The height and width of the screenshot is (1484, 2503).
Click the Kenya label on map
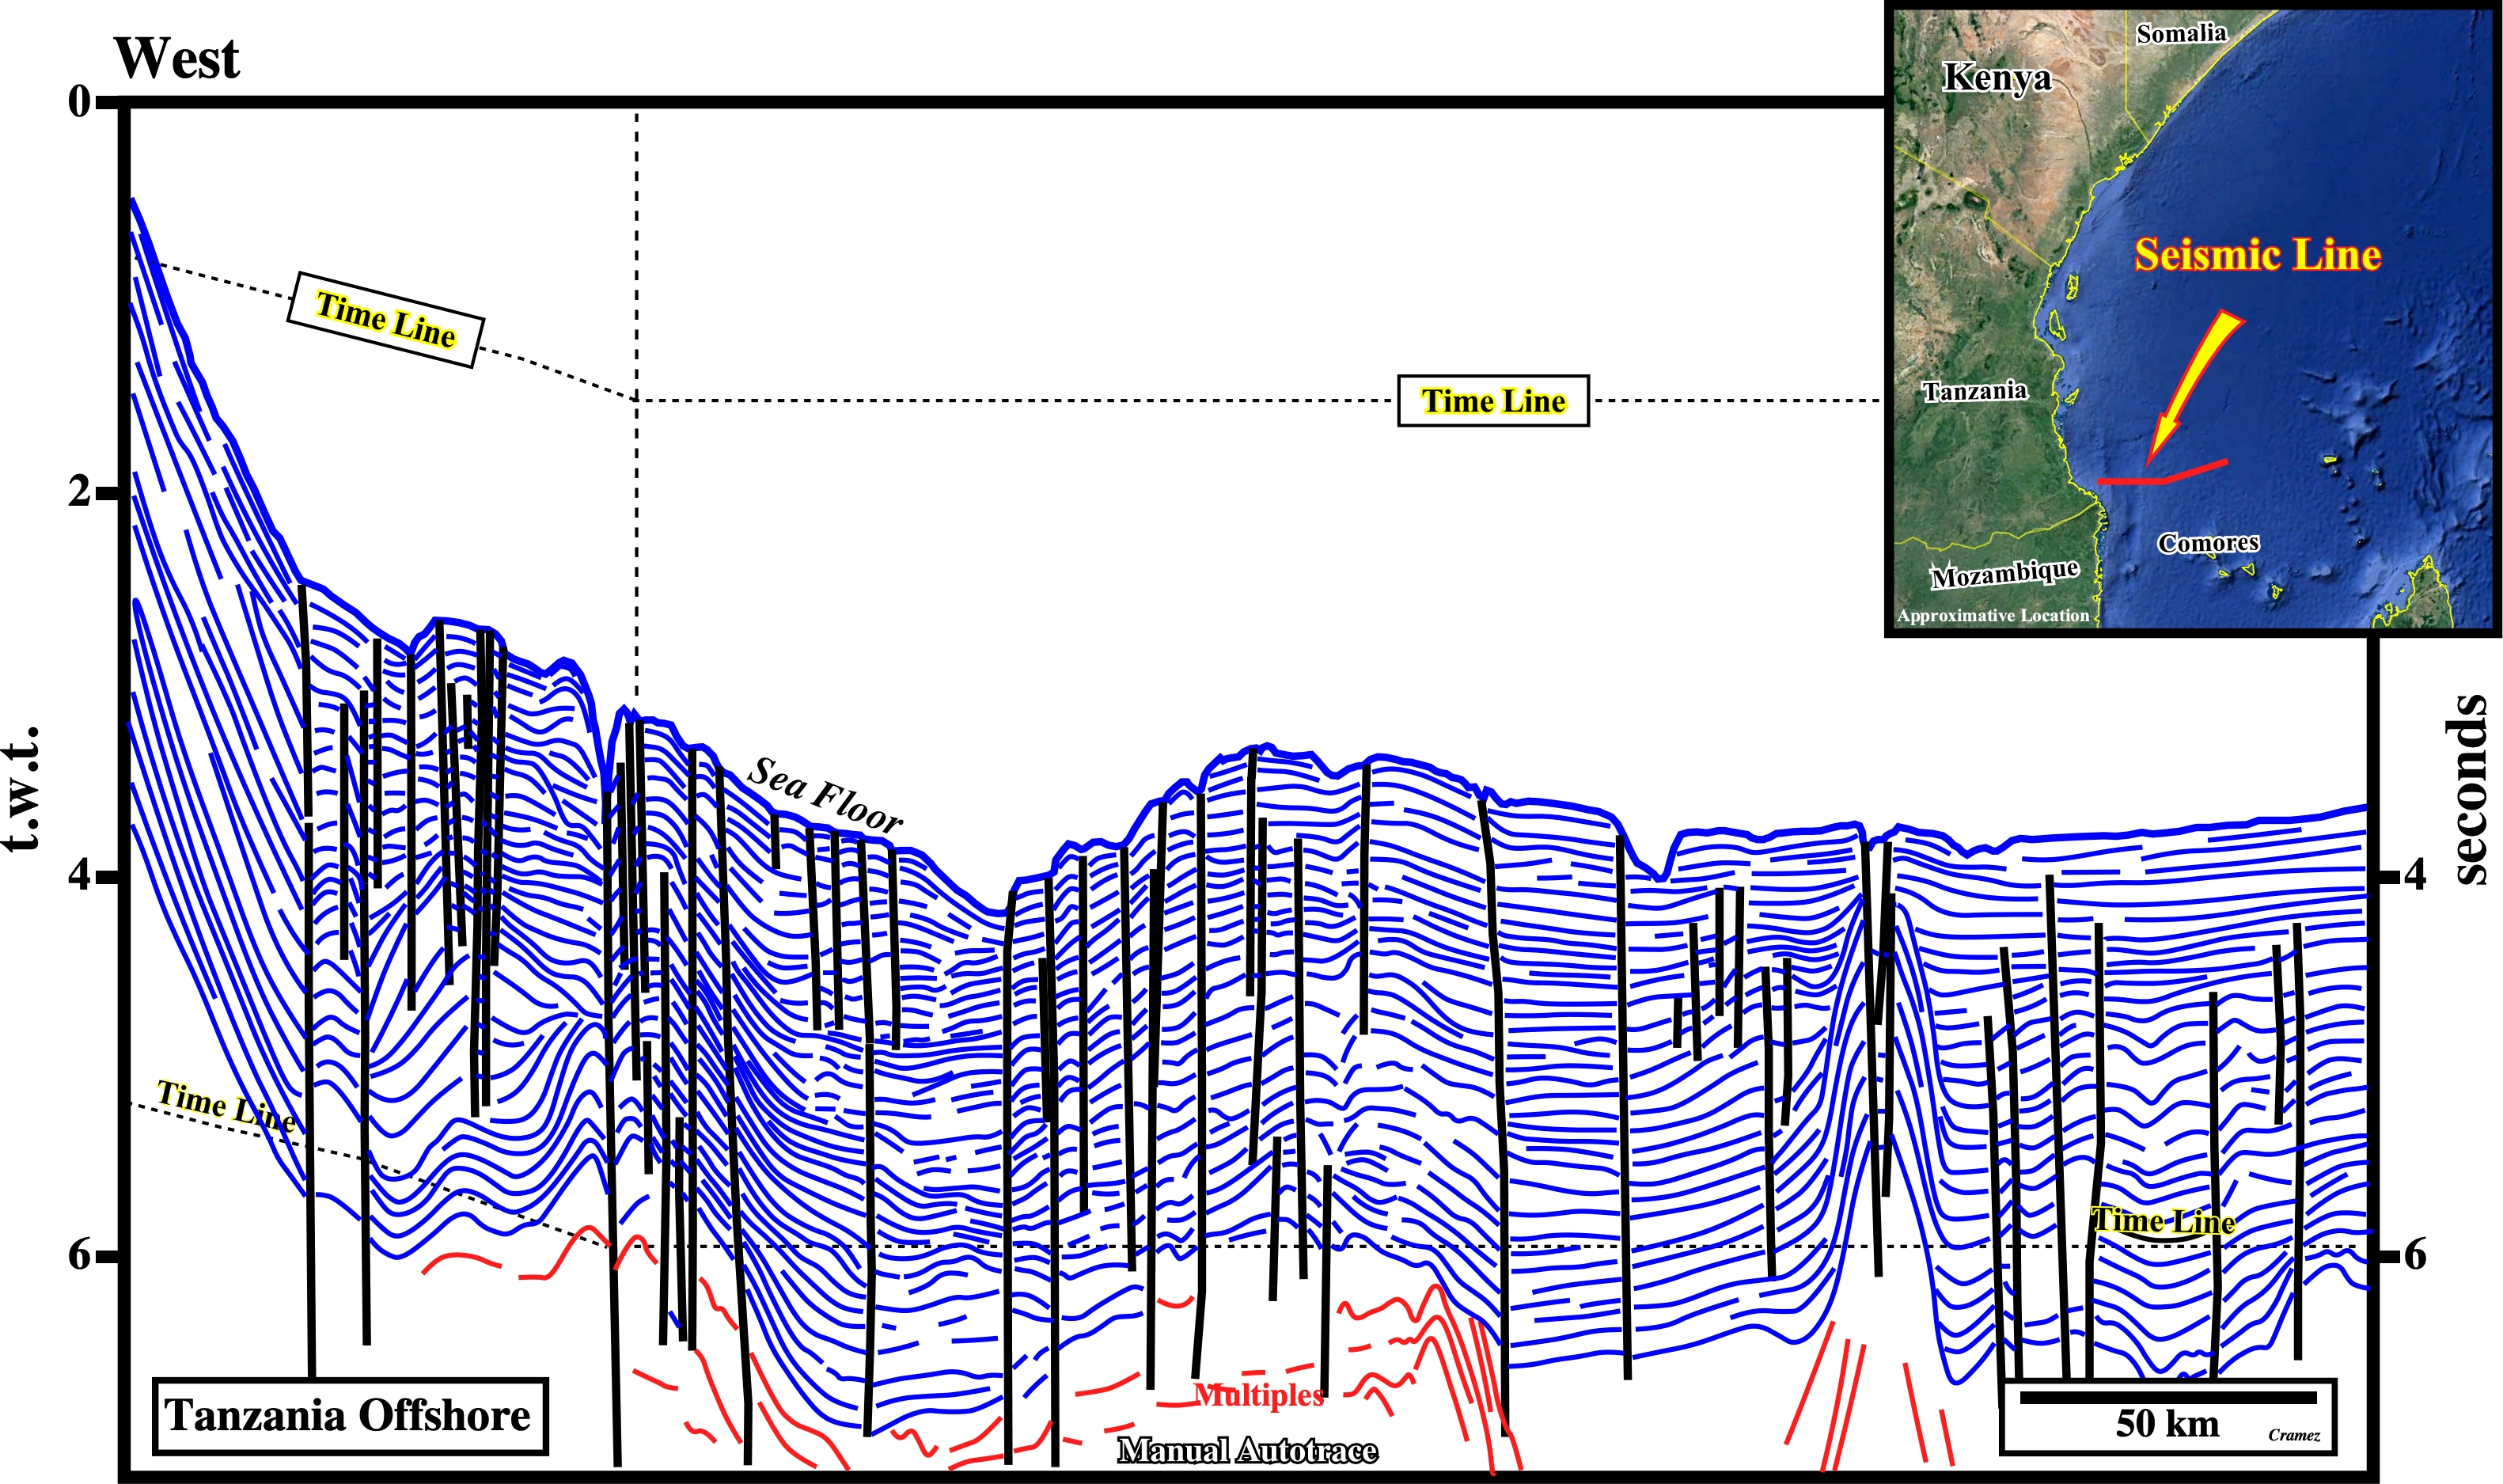click(1997, 77)
